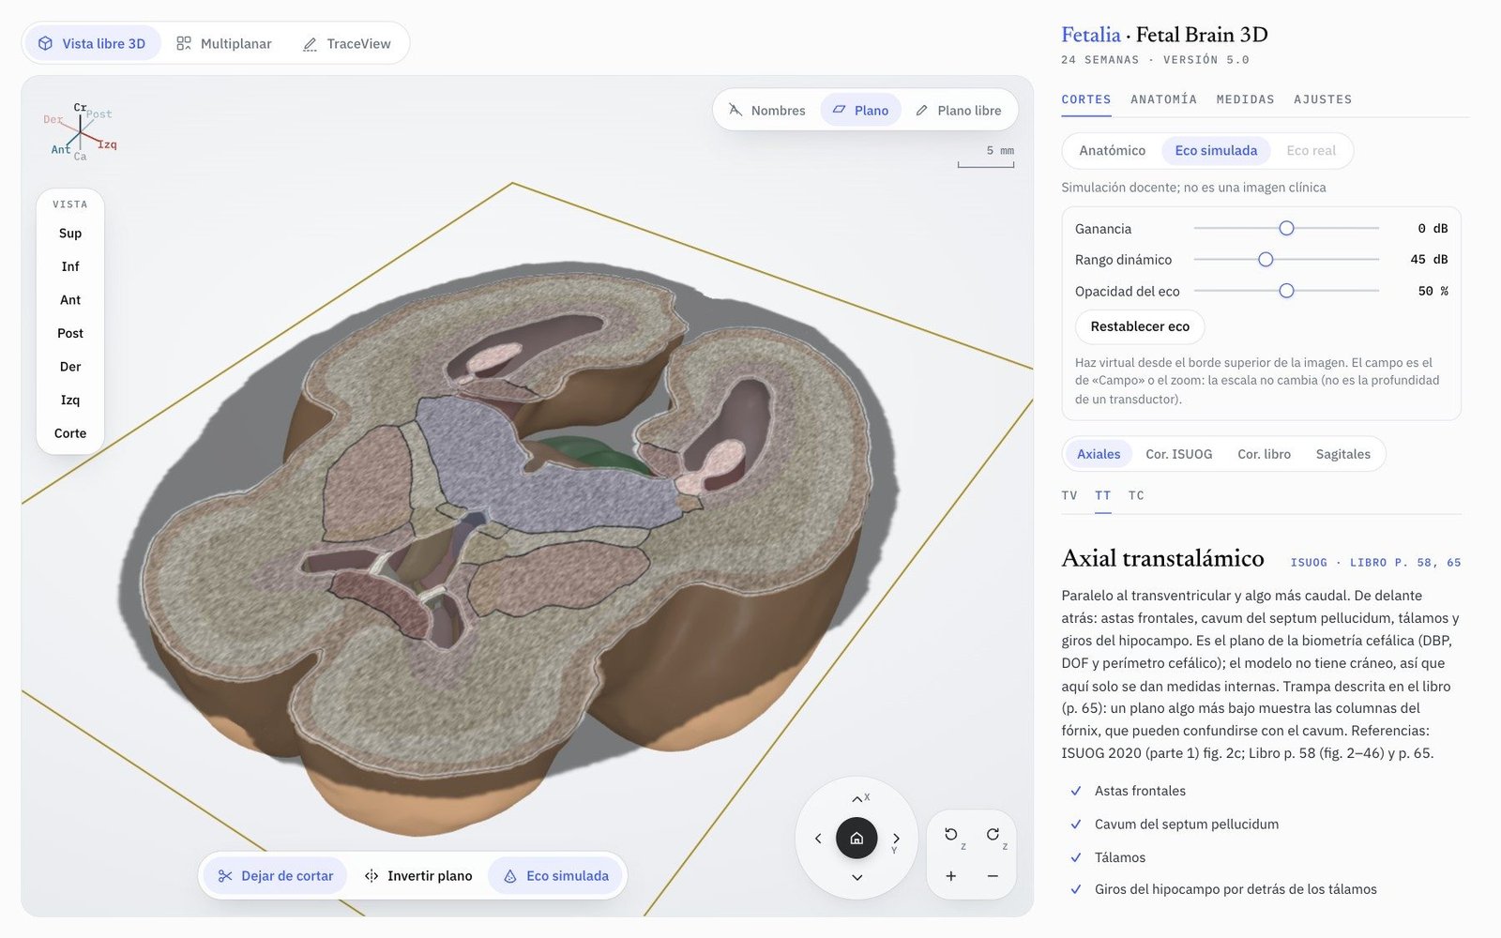Select Cor. libro plane group
Screen dimensions: 1501x938
1264,454
